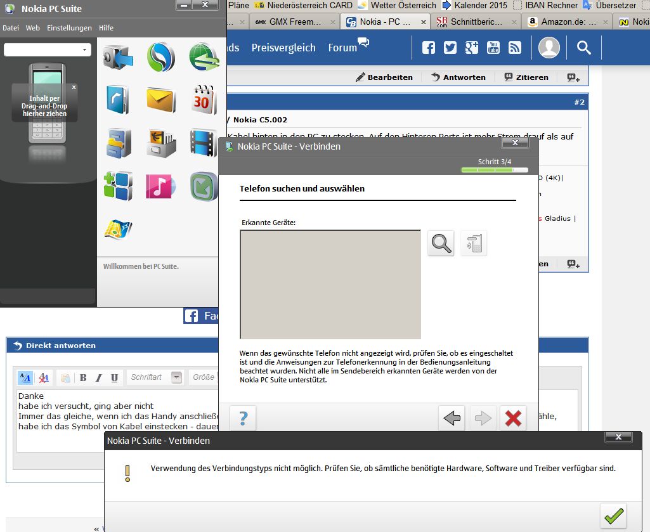This screenshot has width=650, height=532.
Task: Click the help question mark button
Action: click(x=243, y=418)
